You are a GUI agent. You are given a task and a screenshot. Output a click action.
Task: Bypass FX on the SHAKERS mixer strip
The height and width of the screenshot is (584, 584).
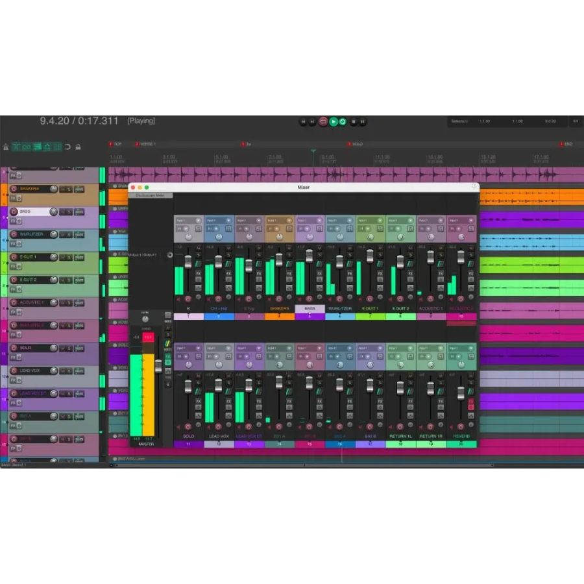[x=289, y=280]
